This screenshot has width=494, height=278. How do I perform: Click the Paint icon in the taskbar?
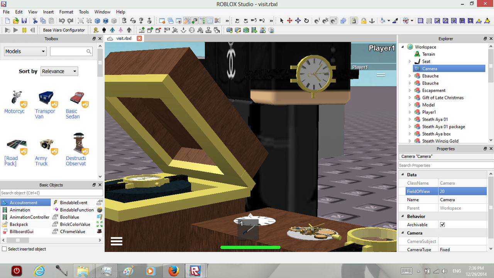click(129, 271)
